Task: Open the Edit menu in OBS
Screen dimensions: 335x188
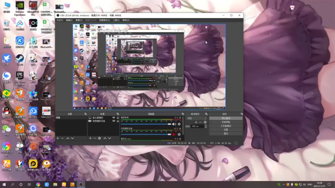Action: point(69,20)
